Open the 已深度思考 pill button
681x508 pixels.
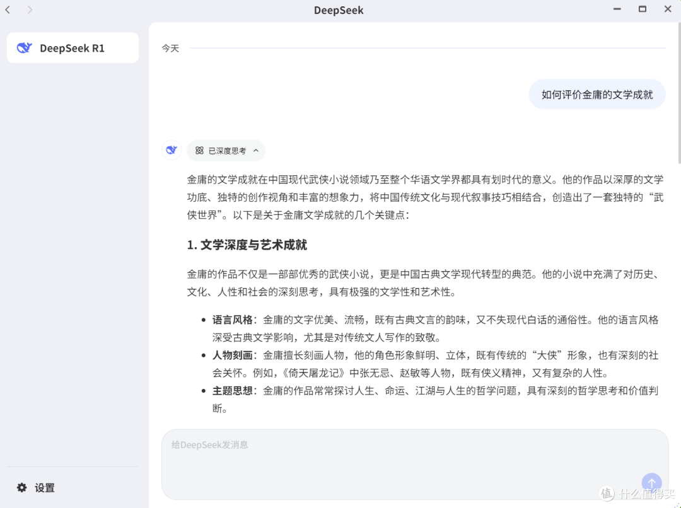226,151
